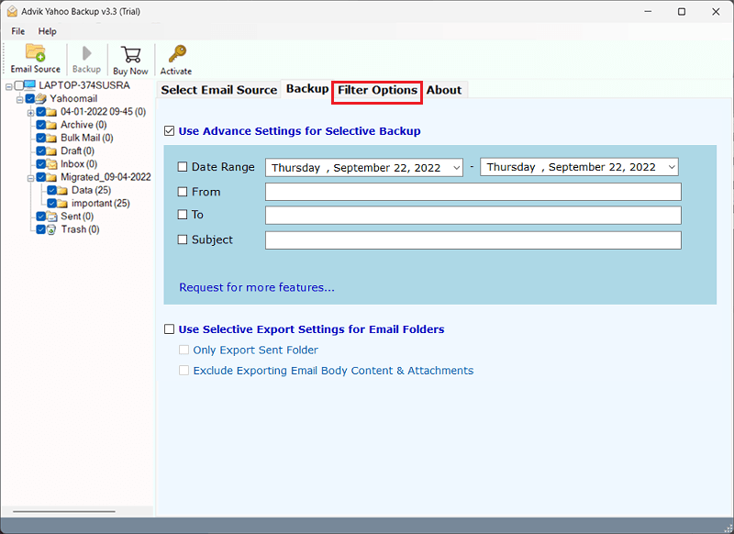Viewport: 734px width, 534px height.
Task: Click the Sent folder icon
Action: tap(51, 217)
